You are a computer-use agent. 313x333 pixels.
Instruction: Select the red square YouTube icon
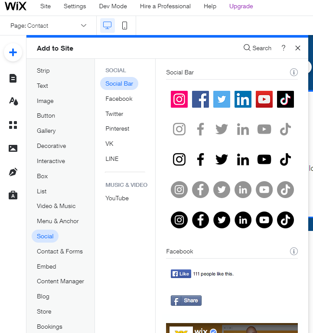point(264,99)
